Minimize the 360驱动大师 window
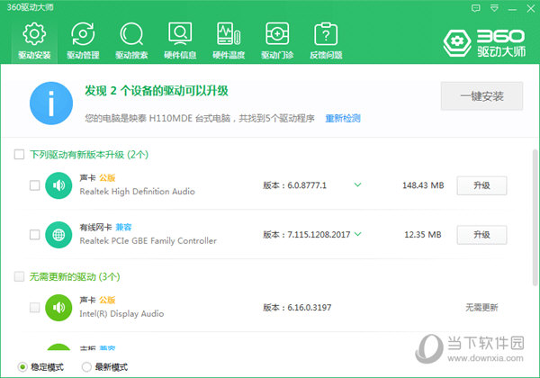The width and height of the screenshot is (540, 378). pos(512,9)
